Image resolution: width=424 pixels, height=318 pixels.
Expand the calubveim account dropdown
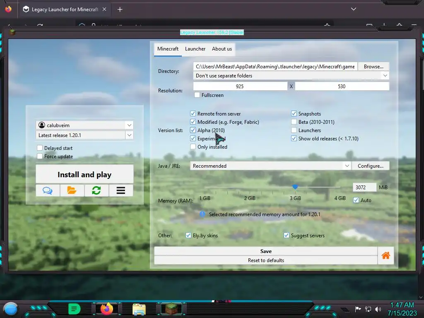pyautogui.click(x=129, y=125)
